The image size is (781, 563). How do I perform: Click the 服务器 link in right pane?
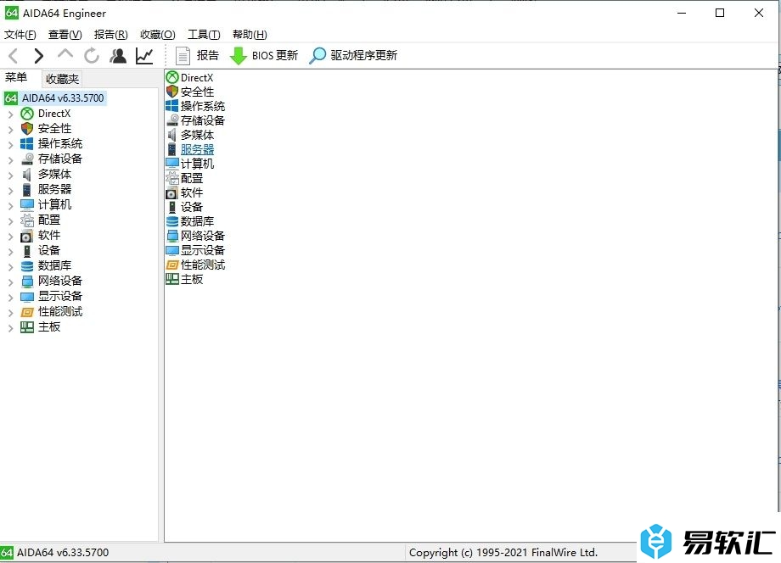point(197,149)
